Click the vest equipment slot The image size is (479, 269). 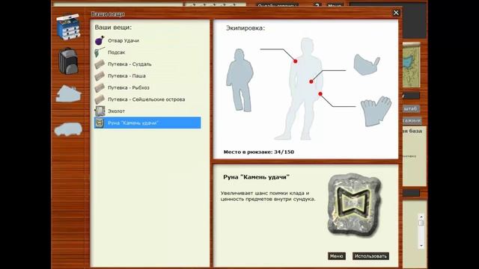pyautogui.click(x=367, y=64)
